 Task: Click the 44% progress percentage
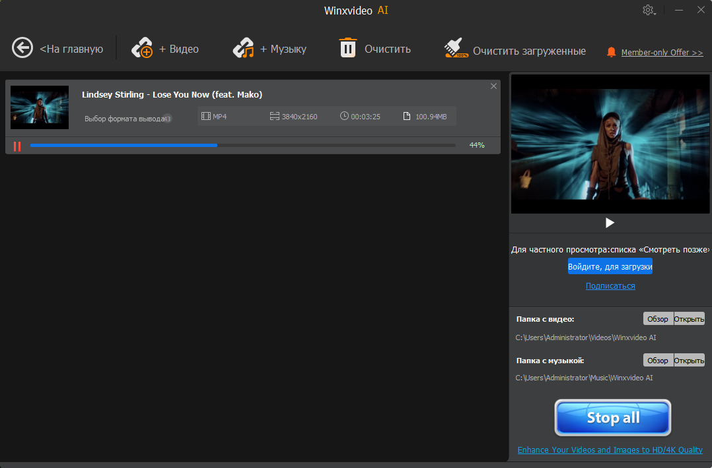pos(477,145)
